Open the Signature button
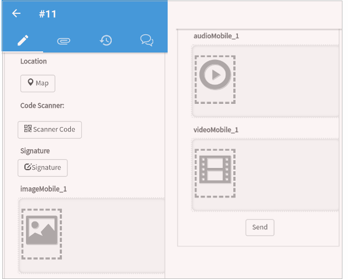Viewport: 348px width, 279px height. 43,167
